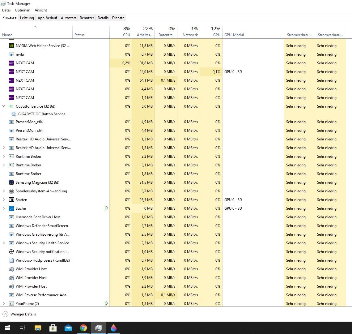Click the Samsung Magician icon
Viewport: 352px width, 334px height.
(x=11, y=182)
